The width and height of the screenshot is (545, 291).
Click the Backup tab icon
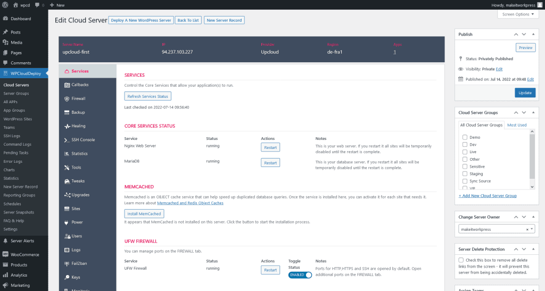pyautogui.click(x=67, y=112)
